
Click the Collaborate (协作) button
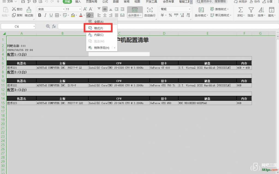[255, 1]
